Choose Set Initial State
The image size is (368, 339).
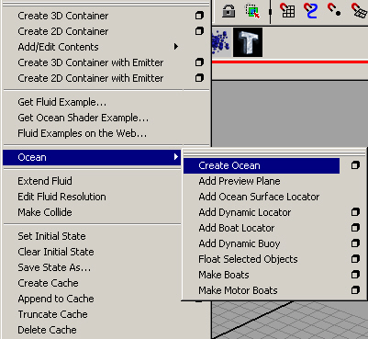(x=51, y=236)
